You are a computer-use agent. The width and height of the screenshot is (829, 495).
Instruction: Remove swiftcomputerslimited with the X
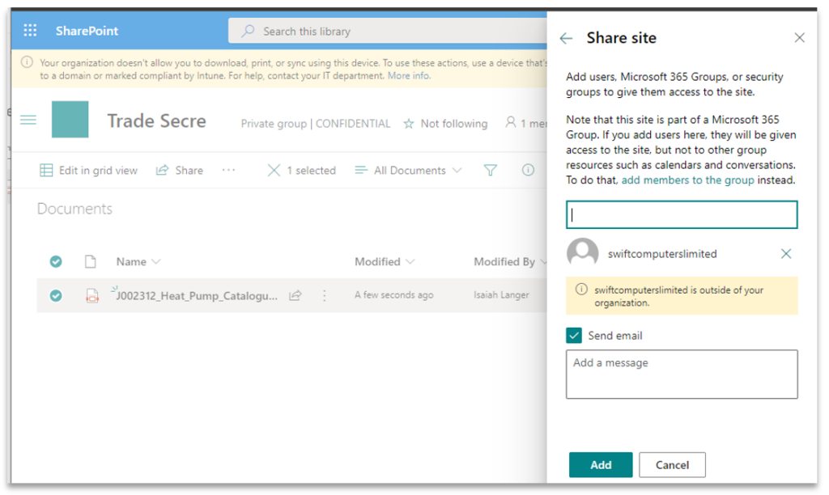click(786, 254)
